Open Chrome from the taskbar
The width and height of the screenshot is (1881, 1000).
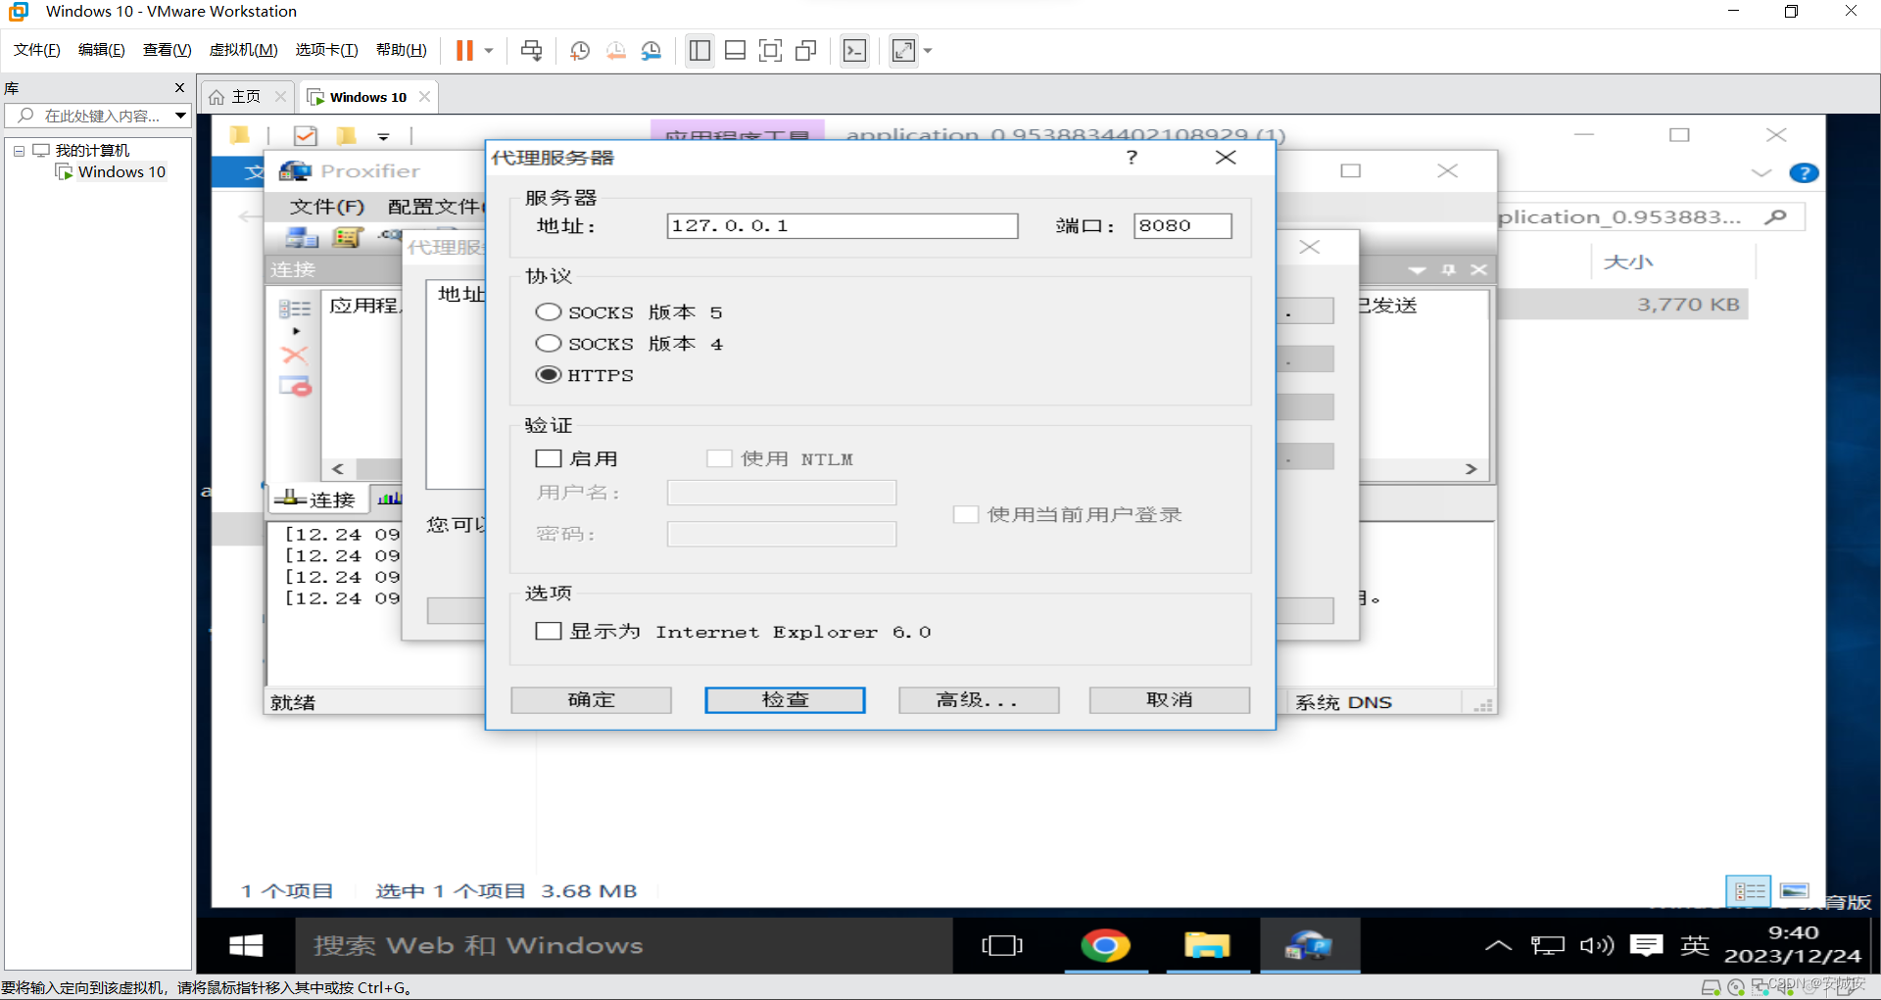(x=1105, y=945)
